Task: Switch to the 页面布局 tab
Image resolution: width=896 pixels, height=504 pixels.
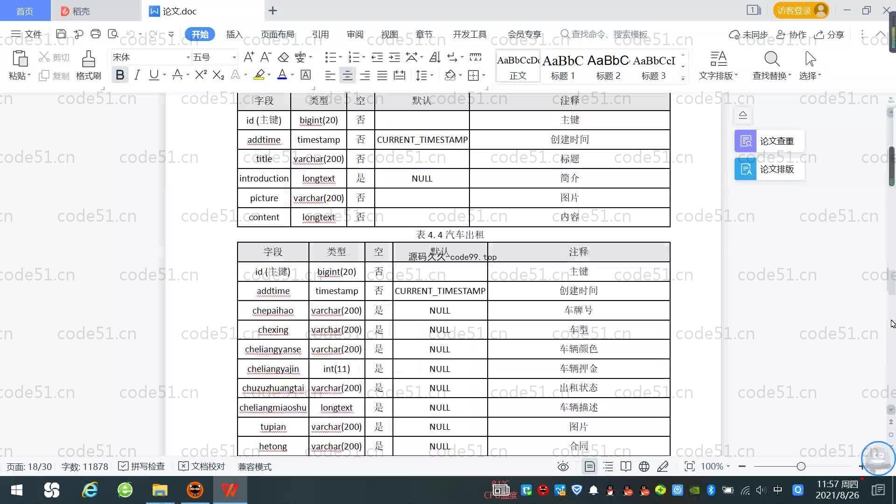Action: (277, 34)
